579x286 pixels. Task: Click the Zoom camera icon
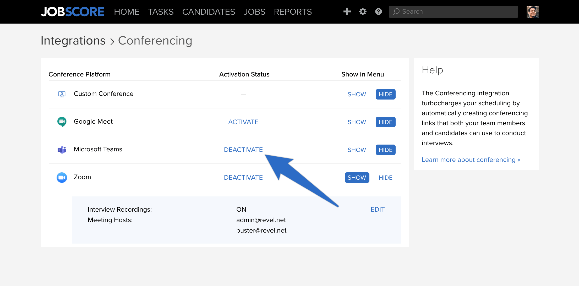tap(62, 177)
